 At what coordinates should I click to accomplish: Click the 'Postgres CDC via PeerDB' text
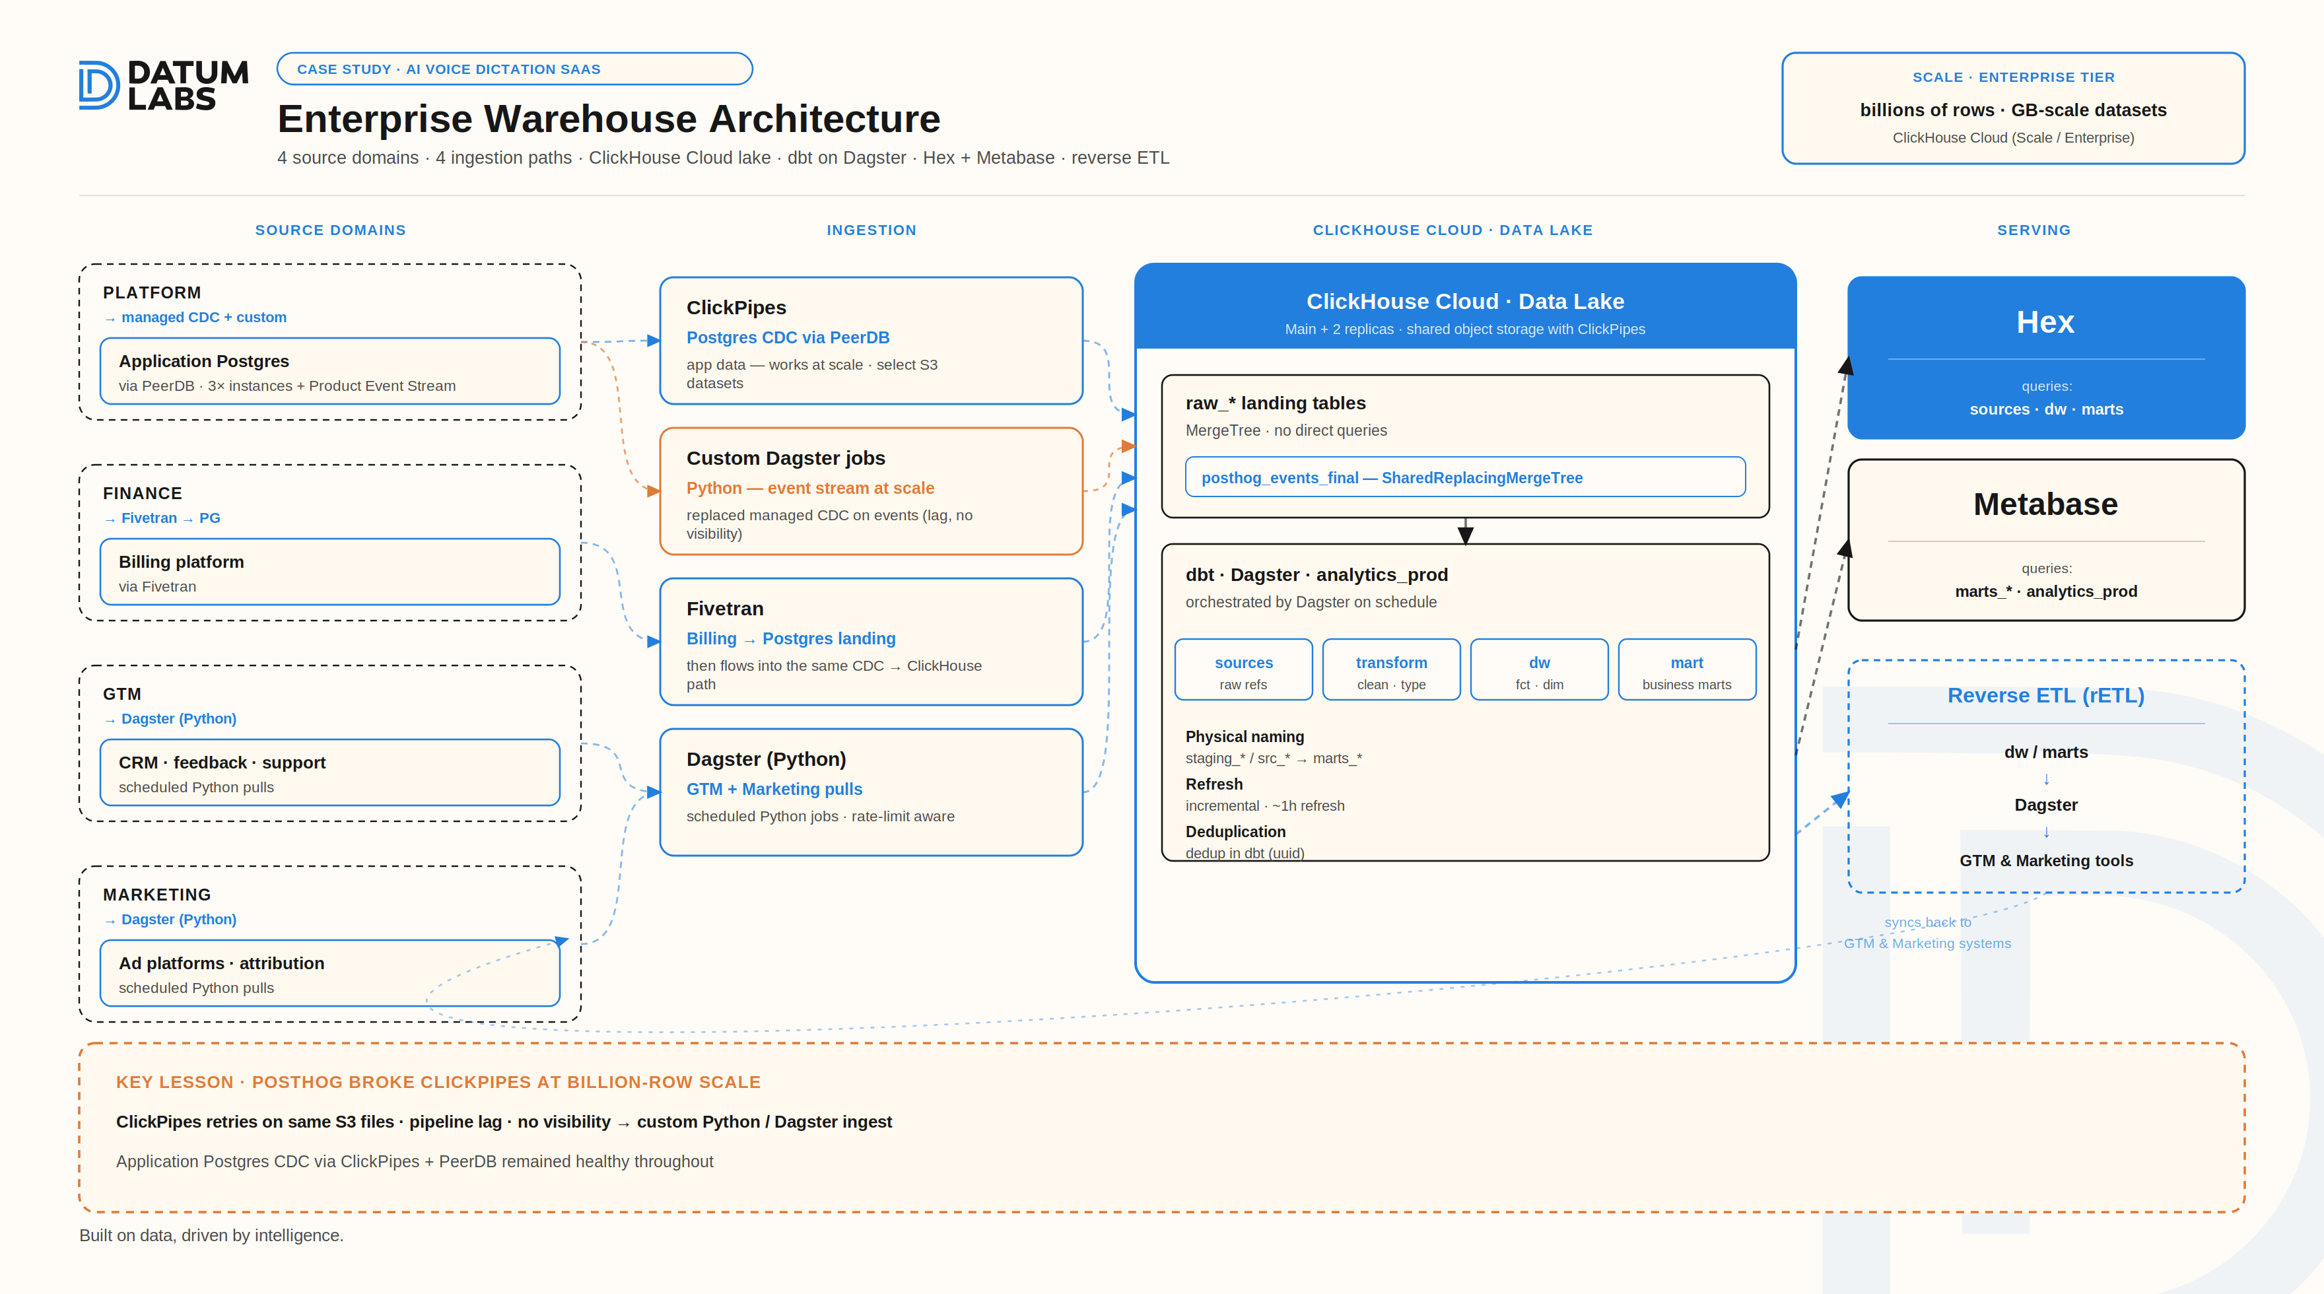tap(788, 337)
